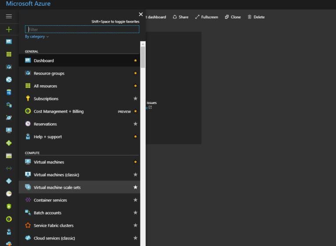Toggle the Virtual machines favorite star
Viewport: 336px width, 246px height.
136,162
